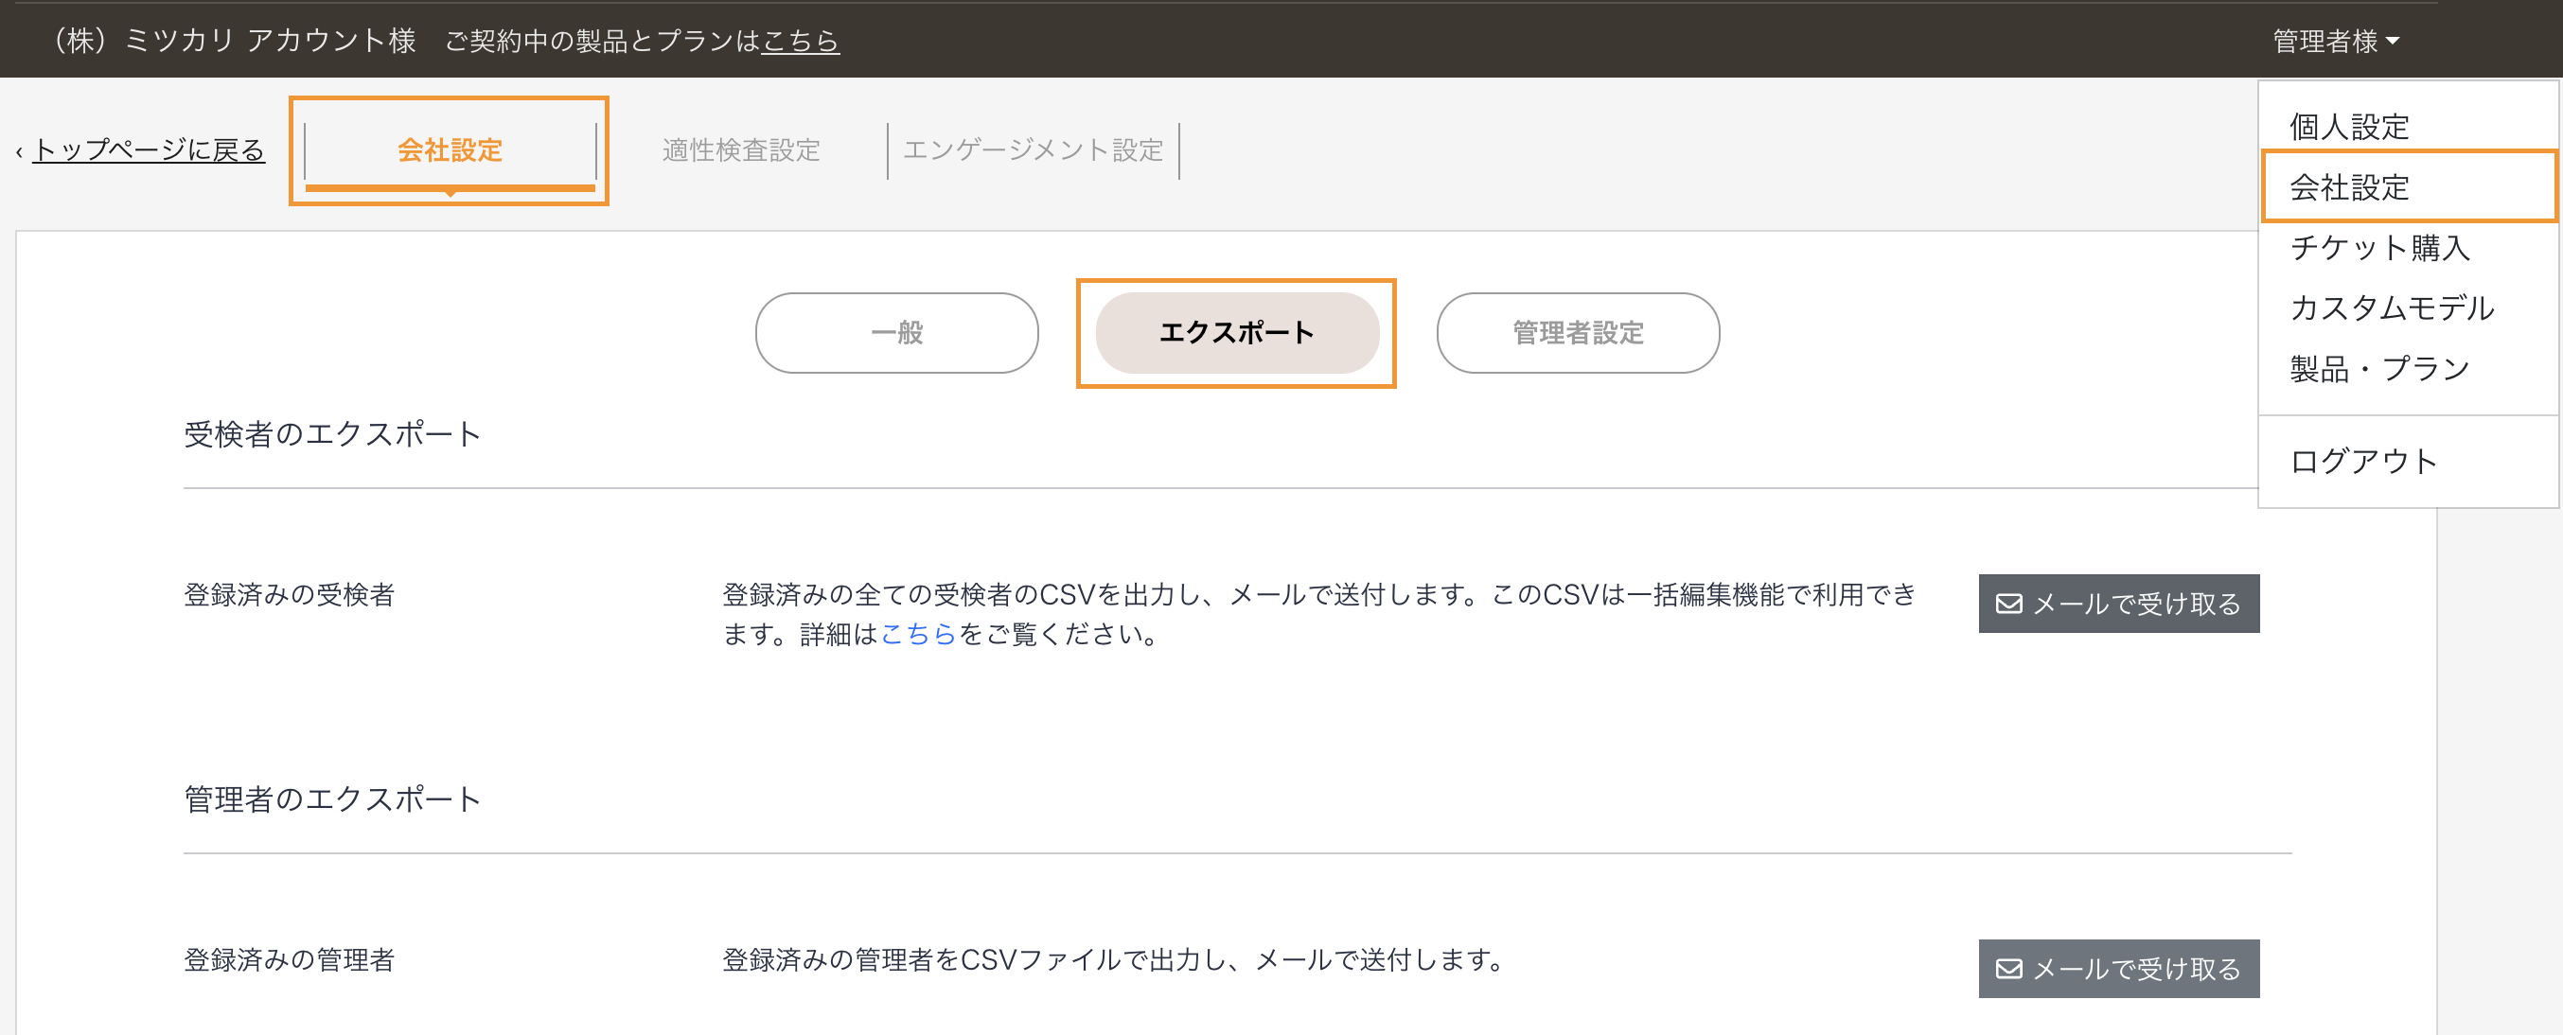This screenshot has width=2563, height=1035.
Task: Click トップページに戻る back link
Action: coord(149,150)
